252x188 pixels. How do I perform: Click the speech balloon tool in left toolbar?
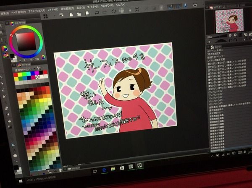point(15,156)
